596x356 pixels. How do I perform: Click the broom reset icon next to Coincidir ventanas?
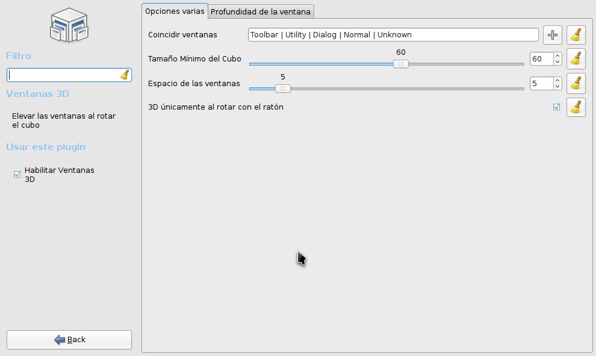pyautogui.click(x=576, y=34)
